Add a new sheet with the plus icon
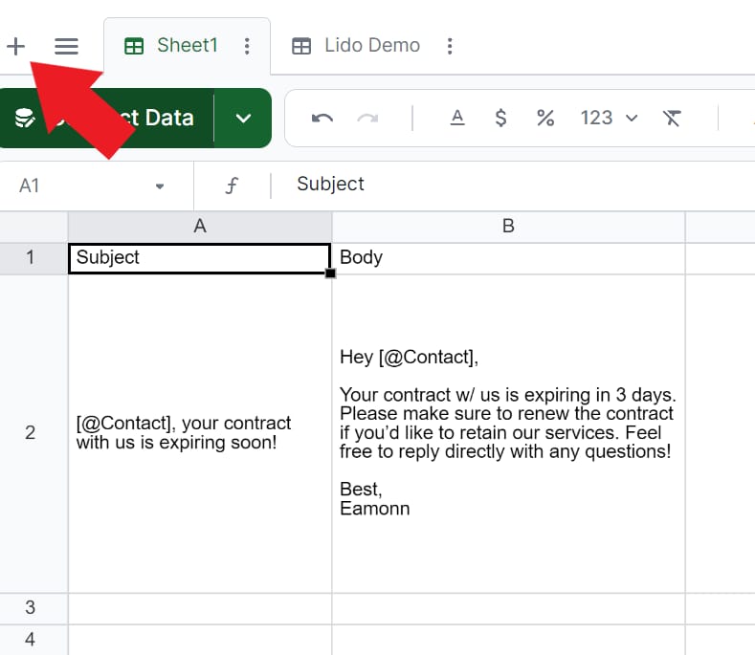The width and height of the screenshot is (755, 655). coord(16,46)
